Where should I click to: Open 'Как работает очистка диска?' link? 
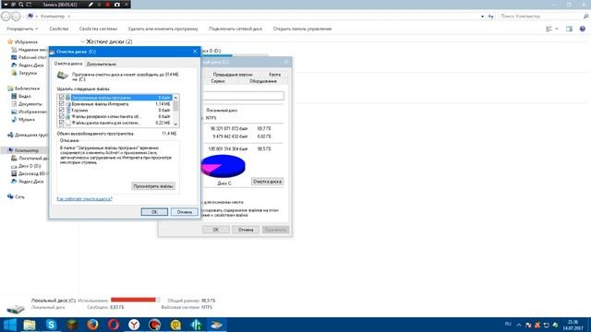click(x=84, y=198)
